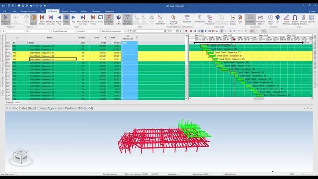Click Move to Finish icon
This screenshot has height=179, width=318.
(93, 20)
